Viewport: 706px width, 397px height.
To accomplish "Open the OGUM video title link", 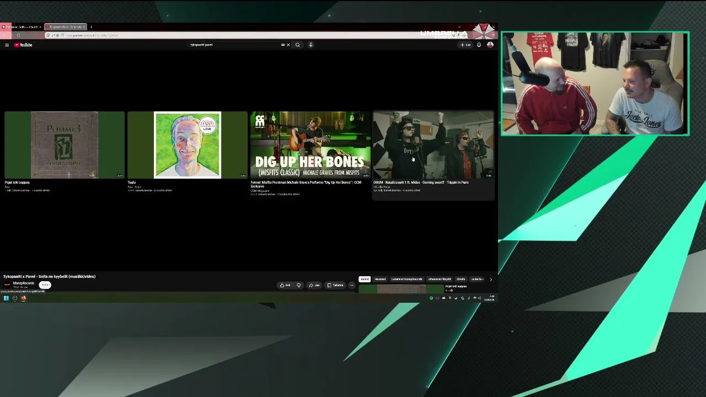I will click(x=421, y=183).
